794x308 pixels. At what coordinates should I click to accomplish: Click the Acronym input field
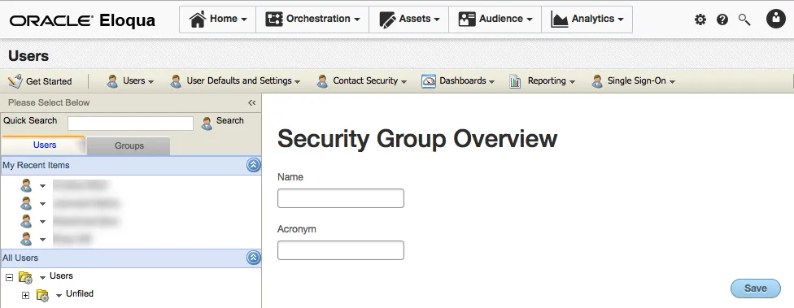pos(341,250)
